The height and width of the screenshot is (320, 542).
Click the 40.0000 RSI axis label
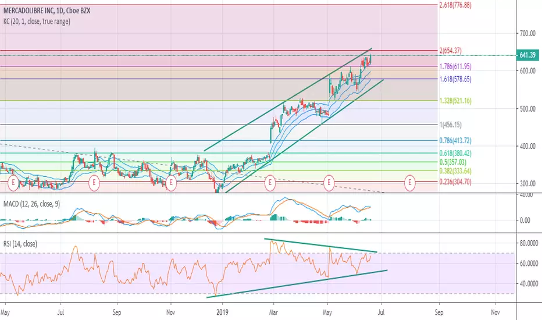tap(529, 284)
